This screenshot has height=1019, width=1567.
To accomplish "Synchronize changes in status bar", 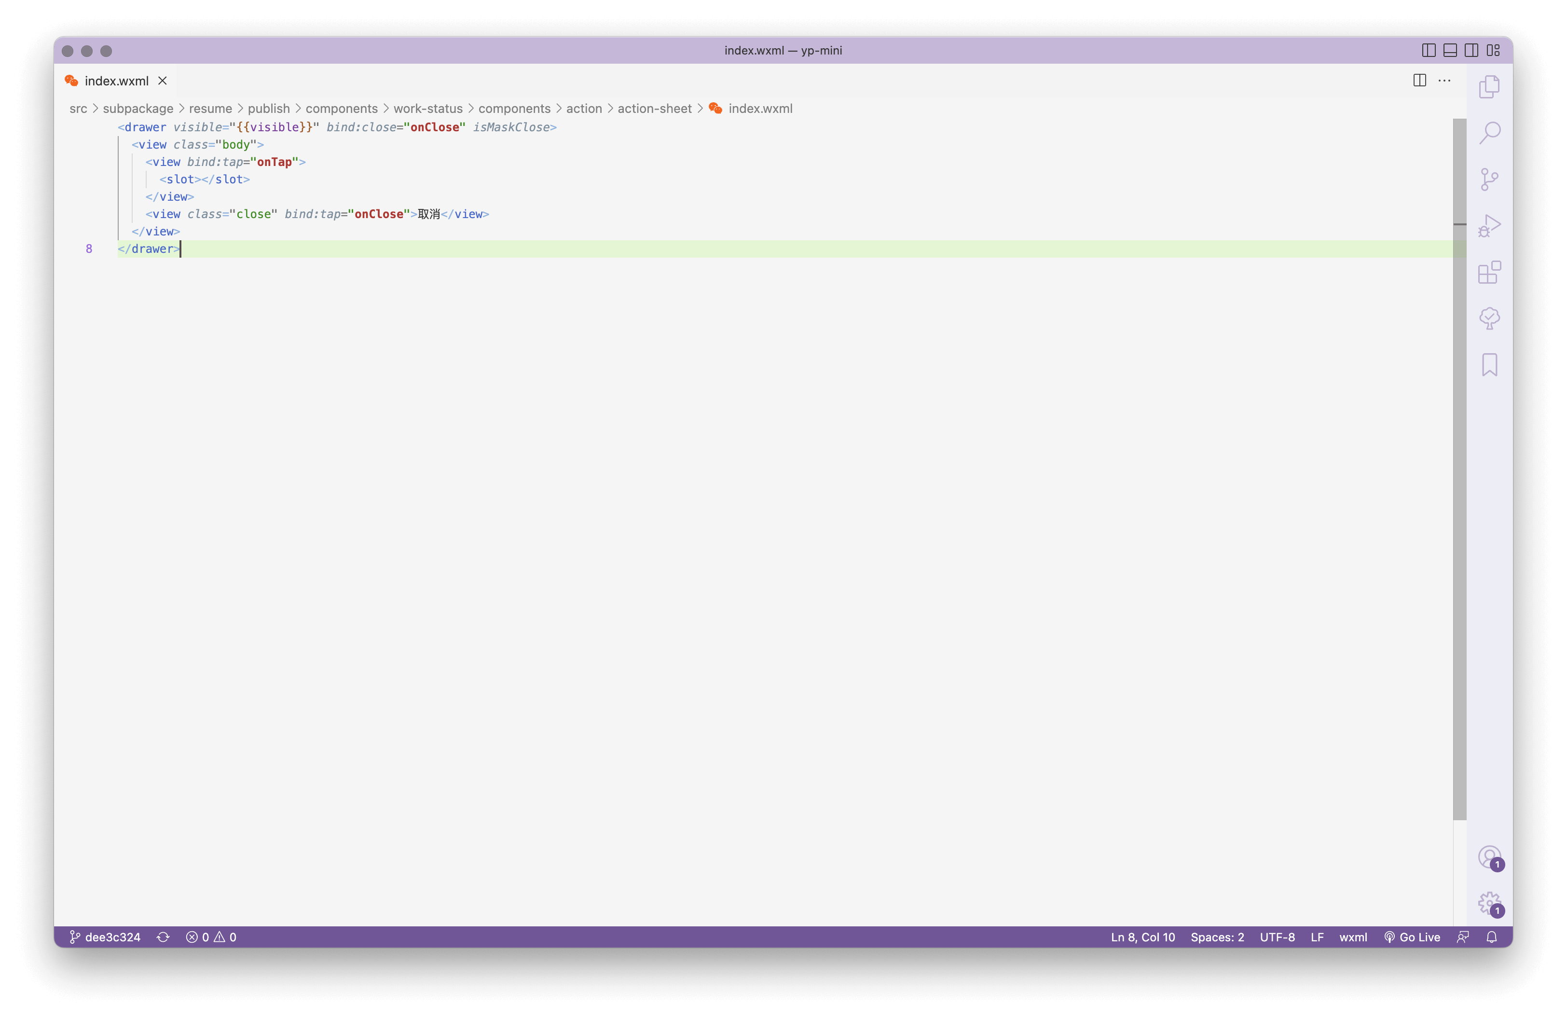I will pos(163,936).
